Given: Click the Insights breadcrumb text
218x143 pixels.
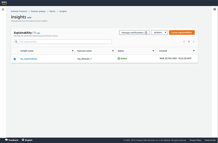Looking at the screenshot, I should [x=63, y=11].
